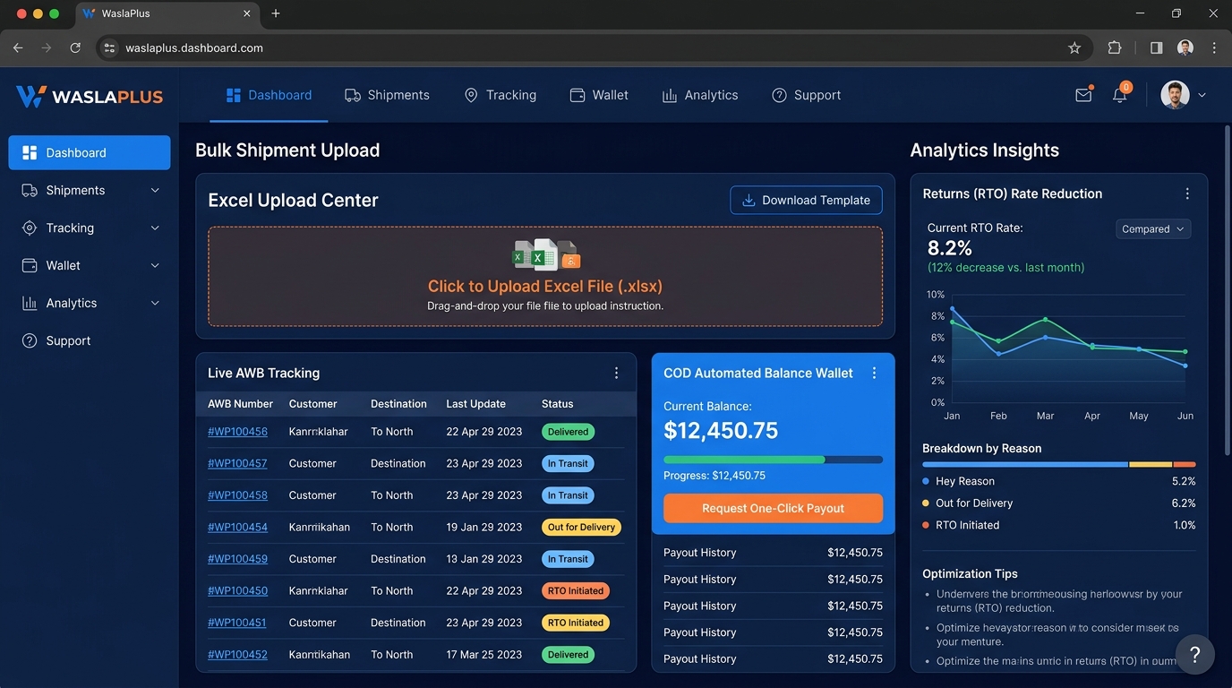Click the sidebar Wallet icon
Viewport: 1232px width, 688px height.
click(x=30, y=265)
